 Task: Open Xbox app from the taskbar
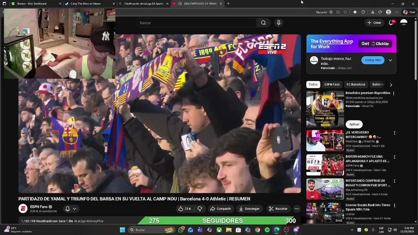pos(219,230)
